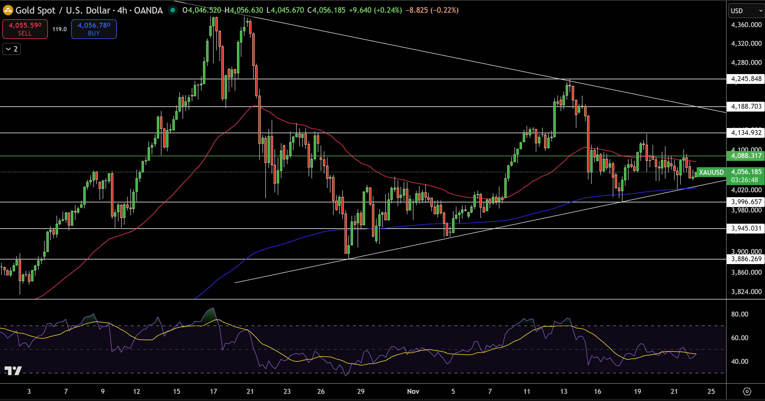765x401 pixels.
Task: Click the TradingView watermark logo
Action: [x=13, y=371]
